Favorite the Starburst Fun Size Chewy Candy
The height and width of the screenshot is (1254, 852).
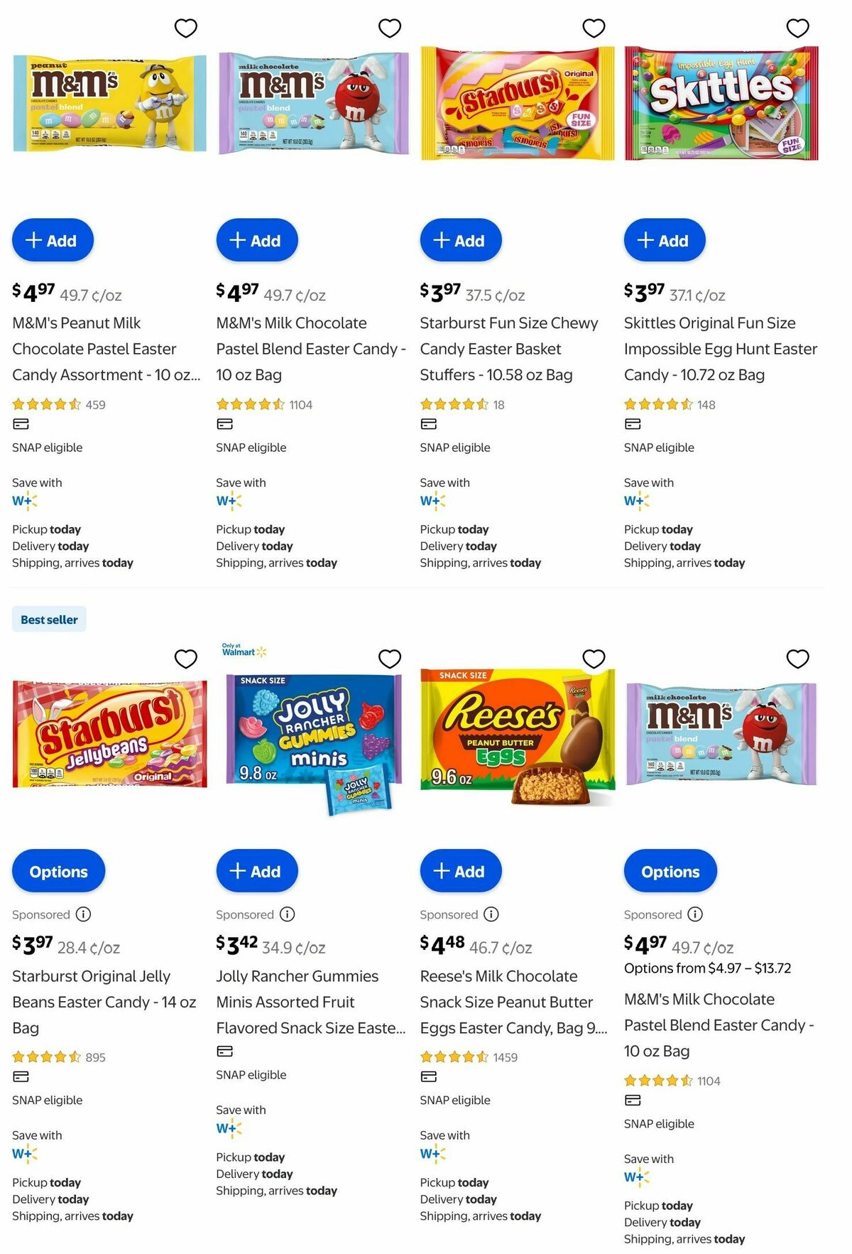coord(593,27)
